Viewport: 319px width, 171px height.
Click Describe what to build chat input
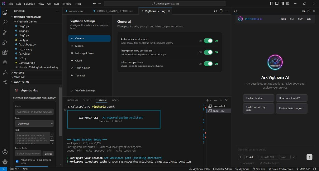[x=275, y=149]
